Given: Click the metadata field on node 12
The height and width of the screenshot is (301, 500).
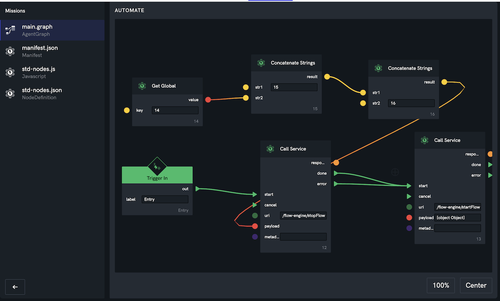Looking at the screenshot, I should 303,237.
